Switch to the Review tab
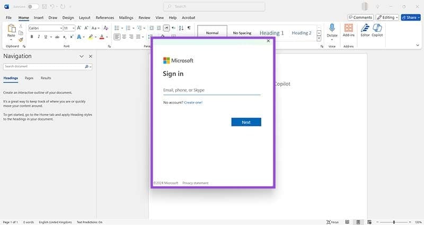Screen dimensions: 424x225 tap(144, 17)
